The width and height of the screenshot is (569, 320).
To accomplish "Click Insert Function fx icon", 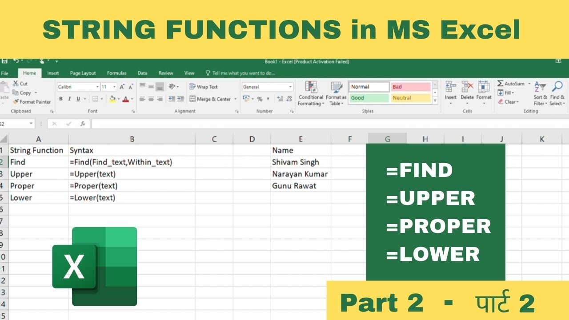I will 83,124.
